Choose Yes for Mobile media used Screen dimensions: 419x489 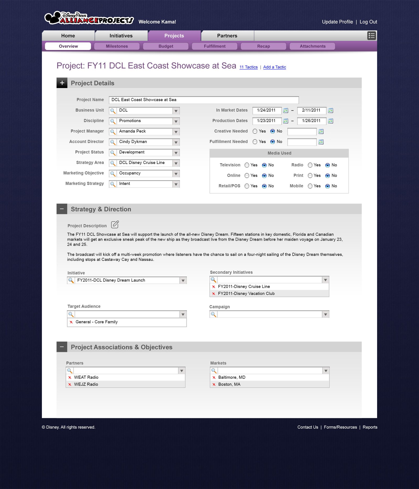click(310, 186)
